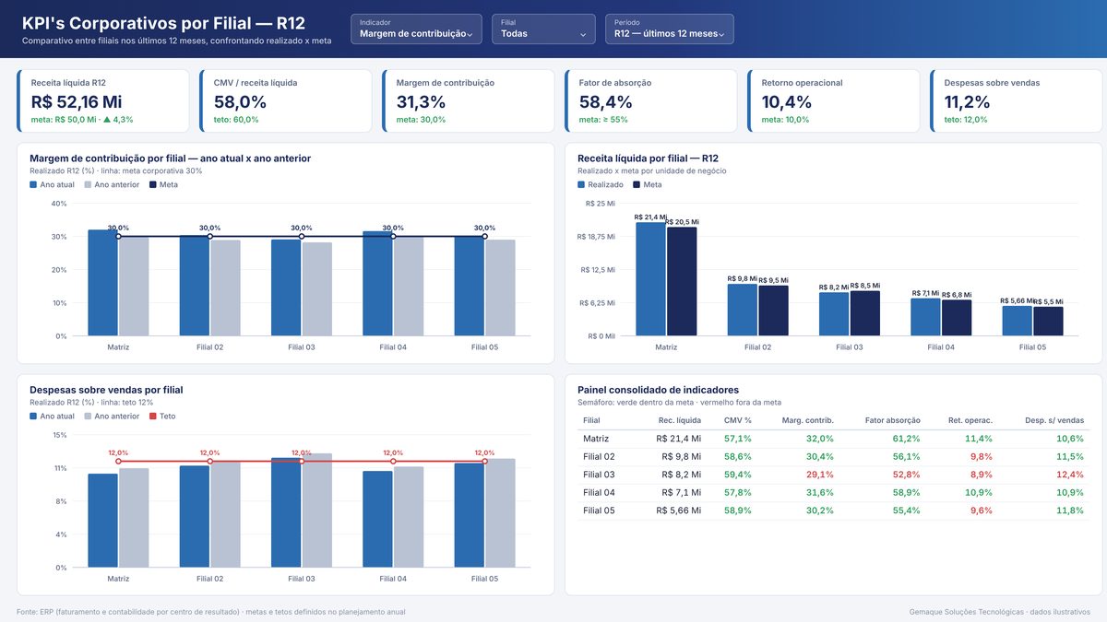The width and height of the screenshot is (1107, 622).
Task: Select the Margem de contribuição 31,3% KPI card
Action: point(469,100)
